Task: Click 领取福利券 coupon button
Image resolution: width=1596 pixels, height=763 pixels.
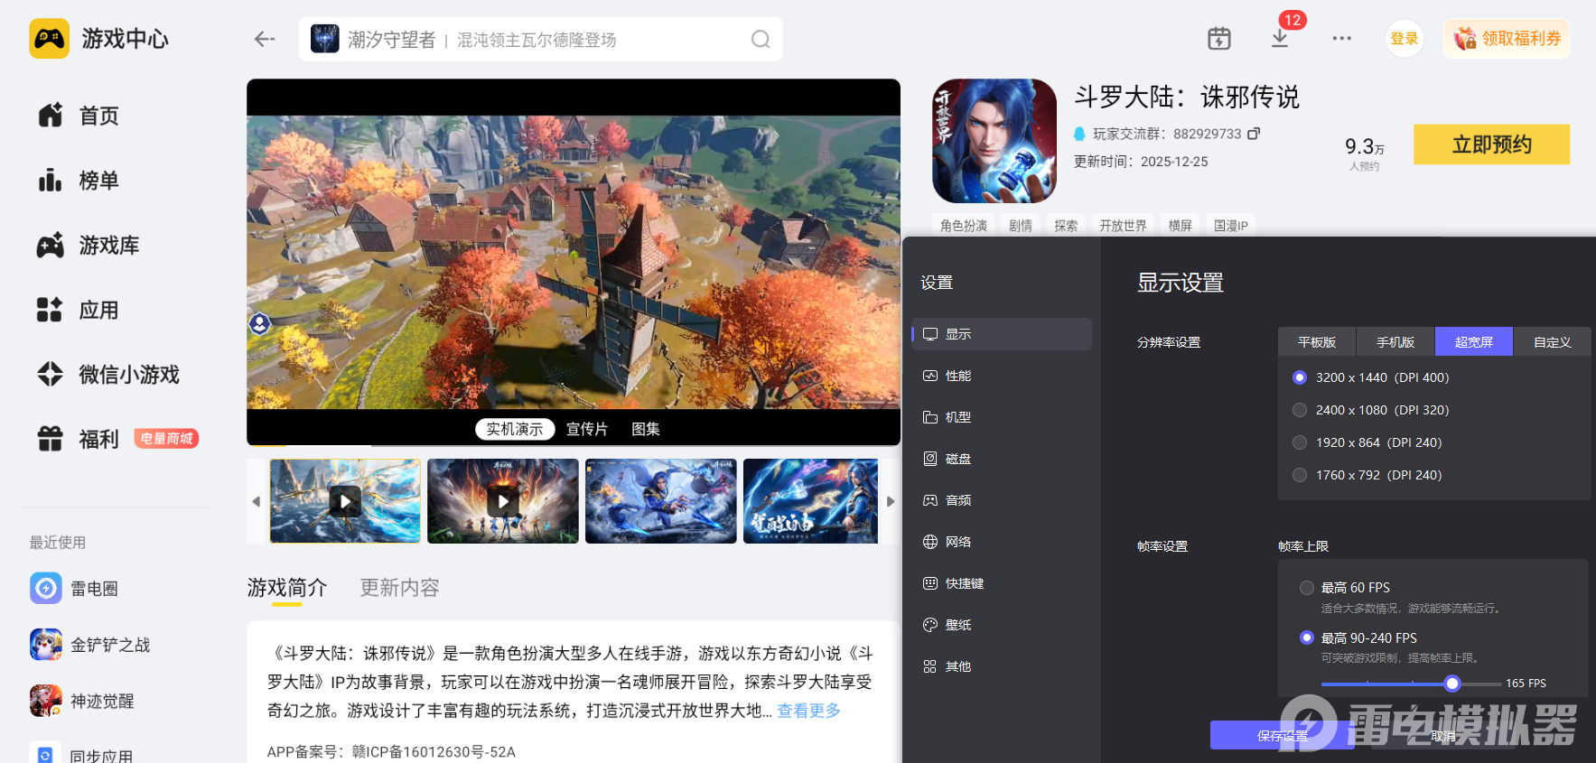Action: point(1507,39)
